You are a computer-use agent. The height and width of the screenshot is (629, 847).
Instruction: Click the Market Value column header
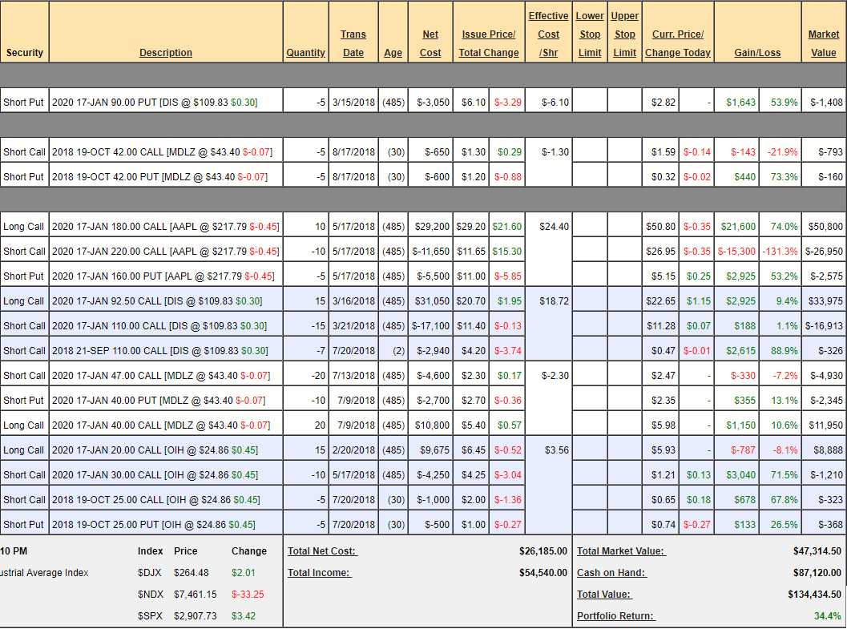(824, 43)
